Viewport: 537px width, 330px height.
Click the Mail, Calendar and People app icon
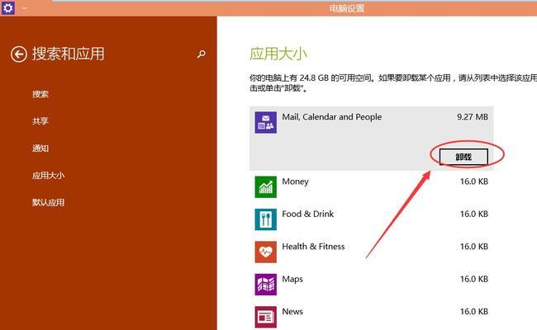(x=265, y=122)
